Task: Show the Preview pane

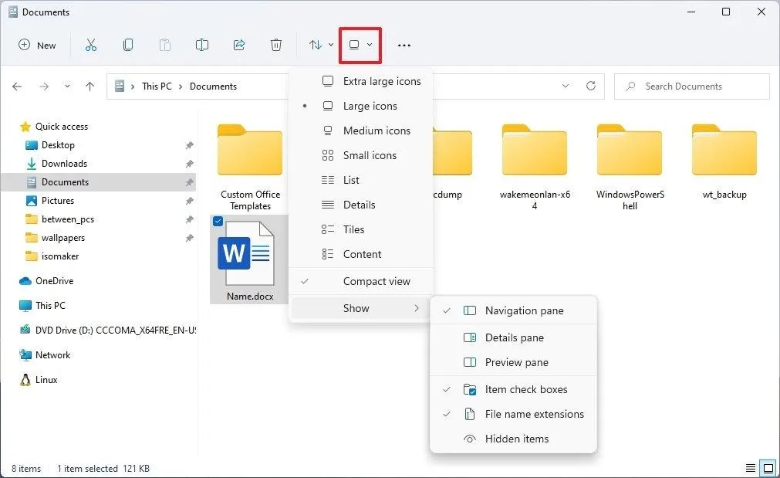Action: (x=513, y=362)
